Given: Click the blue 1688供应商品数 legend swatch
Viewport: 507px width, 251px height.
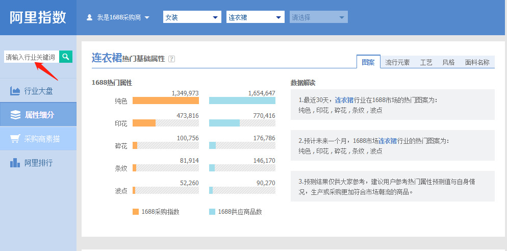Looking at the screenshot, I should (x=212, y=212).
